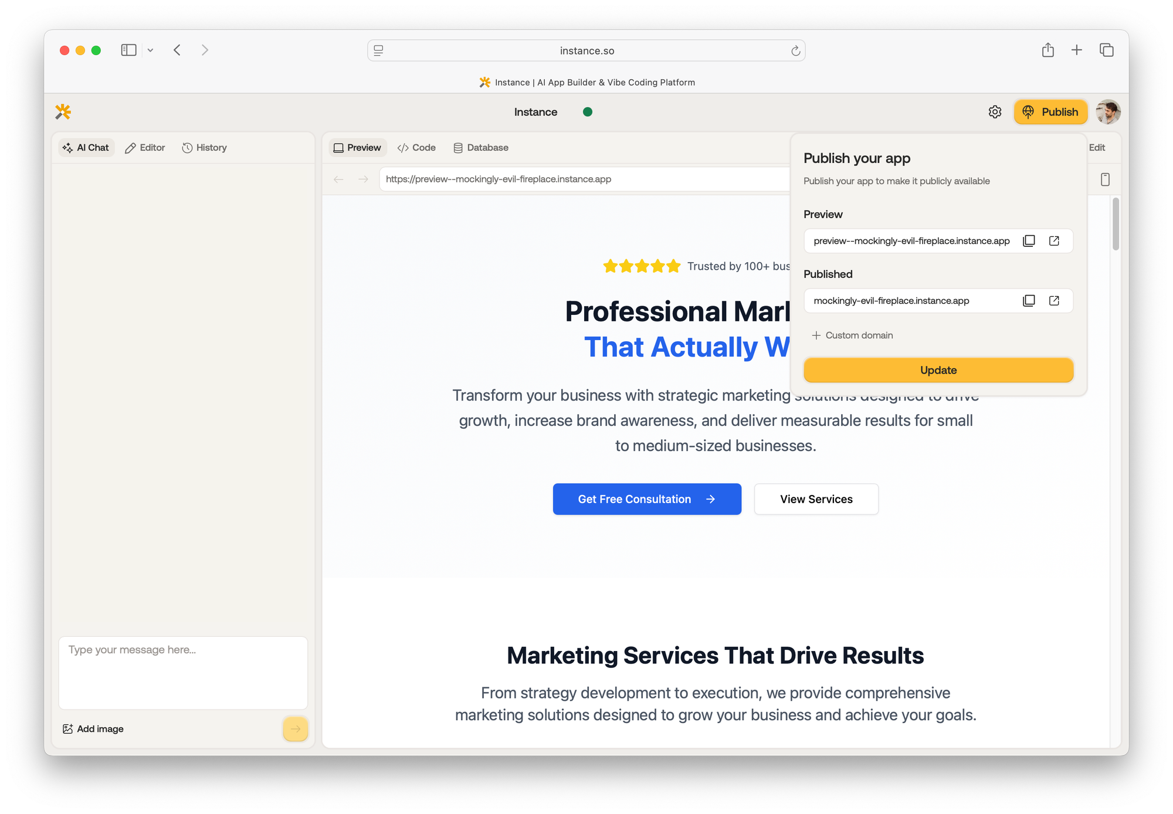Open published URL in new tab

point(1054,301)
